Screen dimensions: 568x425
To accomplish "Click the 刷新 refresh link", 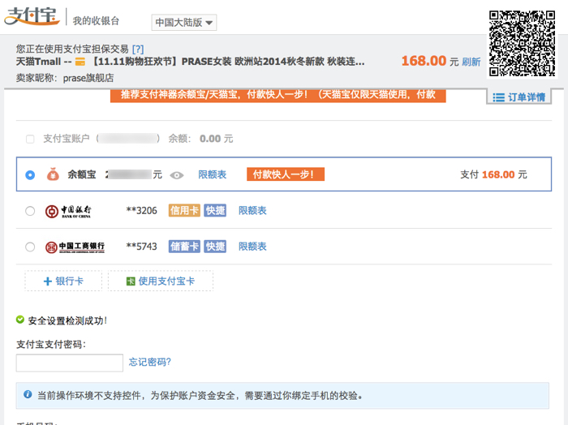I will pos(471,62).
